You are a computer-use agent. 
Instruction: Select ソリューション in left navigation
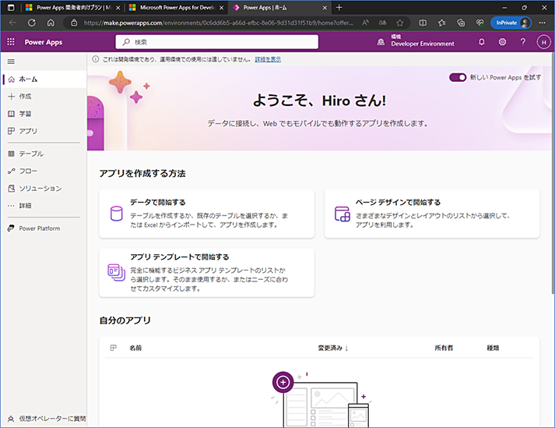pyautogui.click(x=44, y=189)
